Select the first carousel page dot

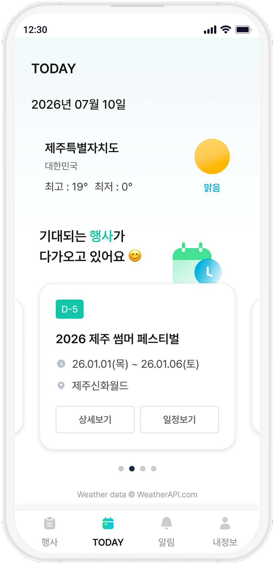click(121, 468)
